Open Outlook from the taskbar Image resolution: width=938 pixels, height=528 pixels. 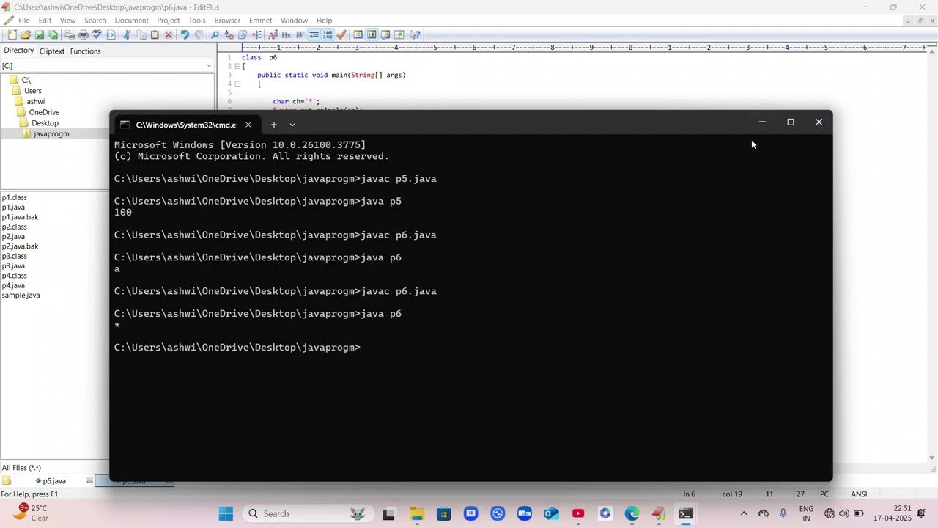551,513
